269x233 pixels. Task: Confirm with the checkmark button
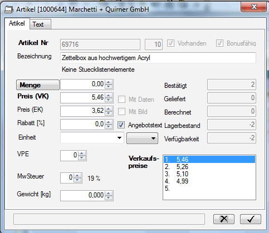tap(251, 219)
